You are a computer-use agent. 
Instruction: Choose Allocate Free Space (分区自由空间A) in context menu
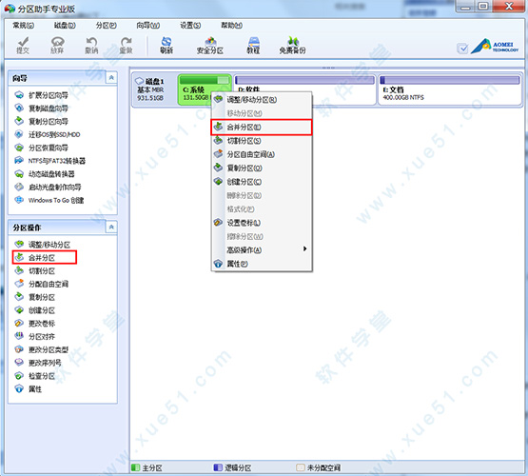262,154
